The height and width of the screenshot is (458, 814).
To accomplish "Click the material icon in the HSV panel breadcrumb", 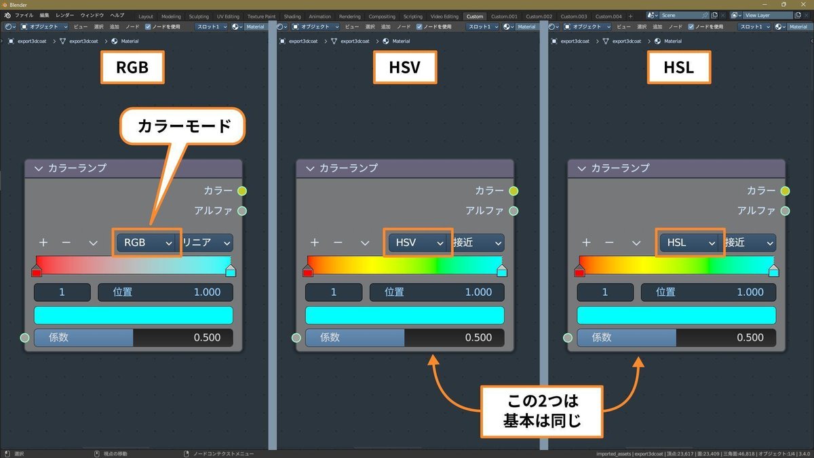I will click(x=387, y=41).
